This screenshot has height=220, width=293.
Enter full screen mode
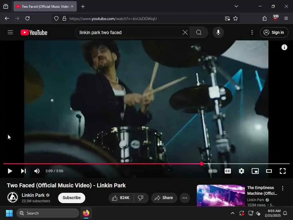(x=282, y=171)
